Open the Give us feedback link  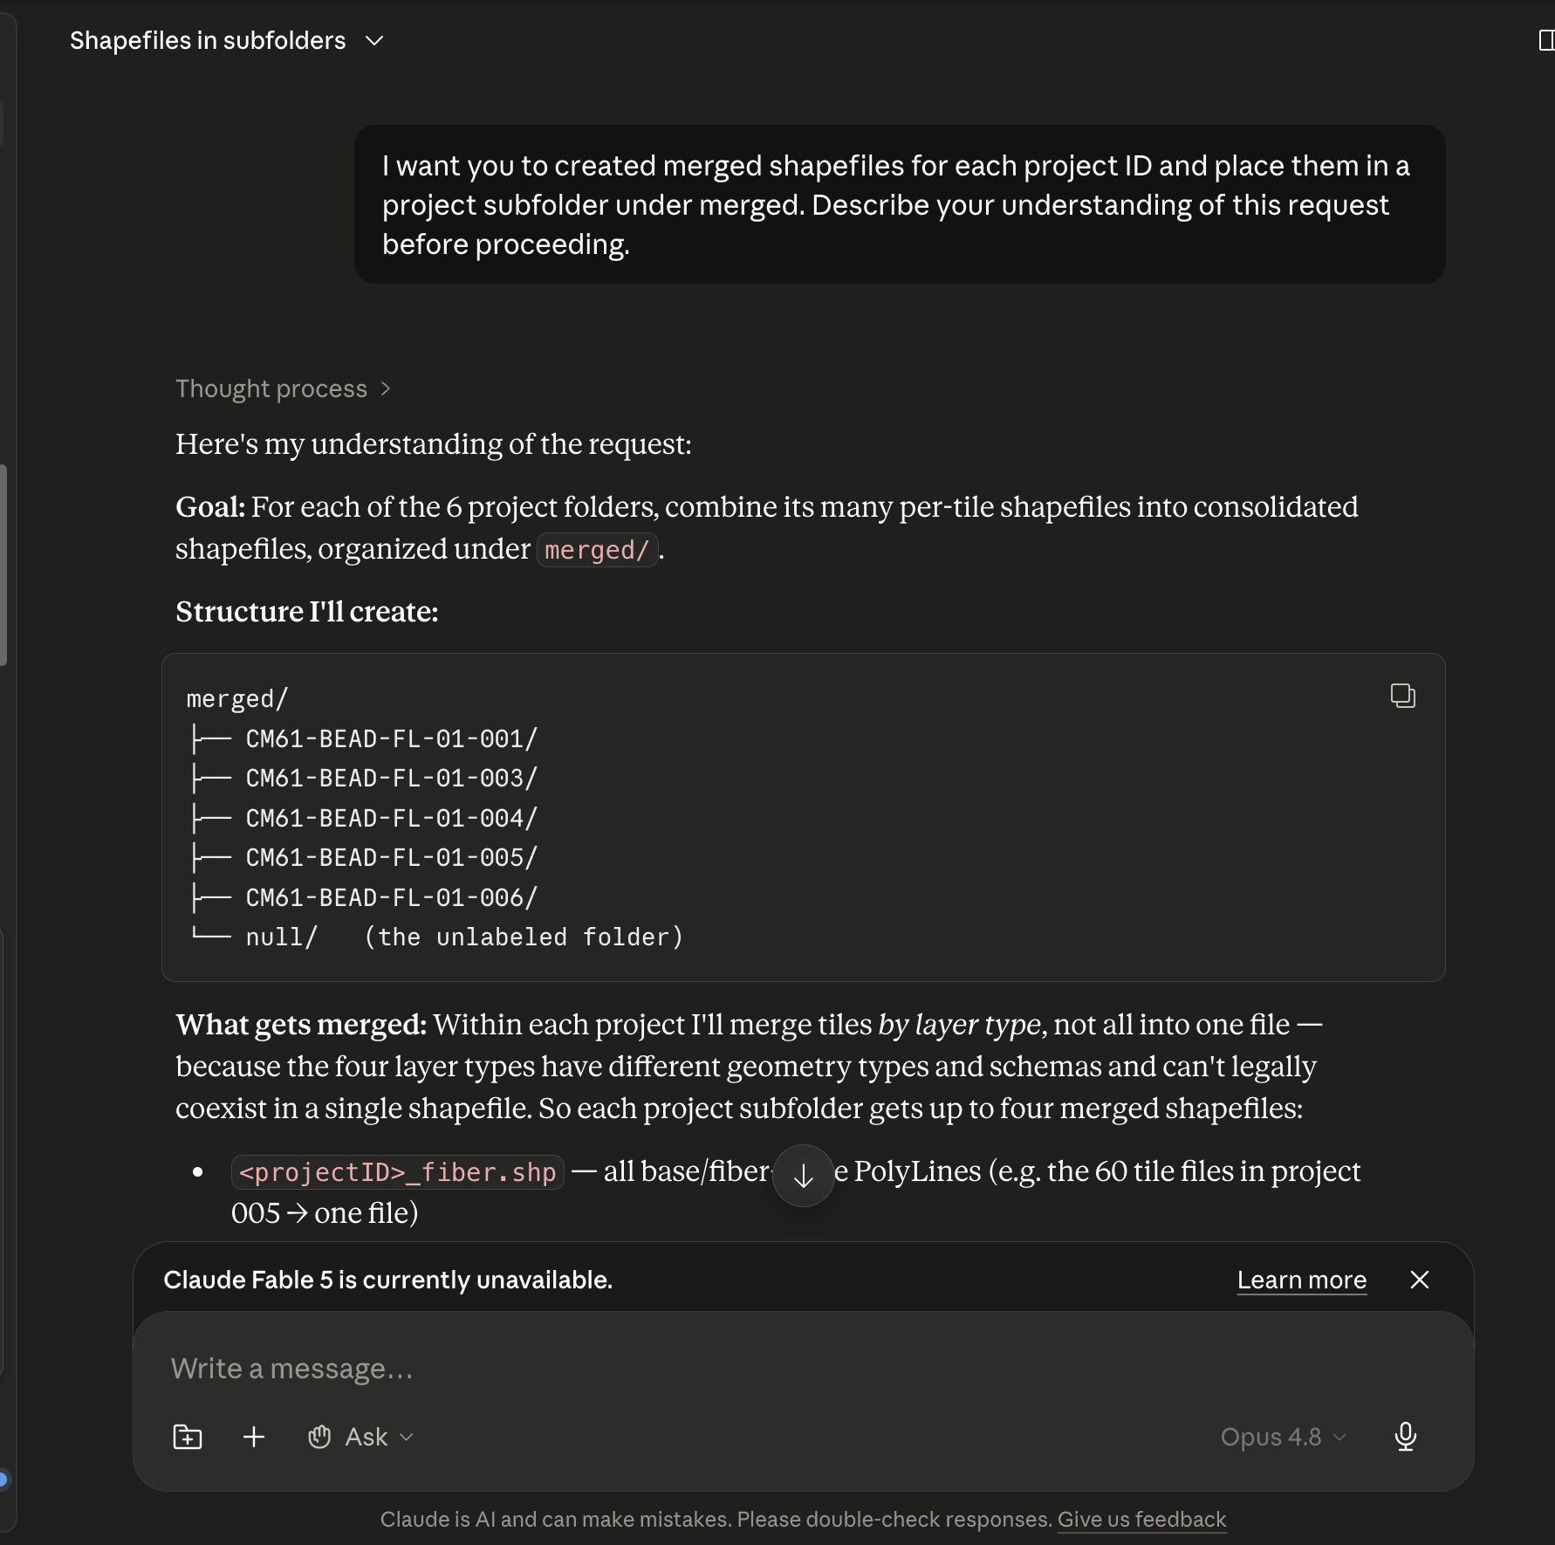click(1141, 1519)
